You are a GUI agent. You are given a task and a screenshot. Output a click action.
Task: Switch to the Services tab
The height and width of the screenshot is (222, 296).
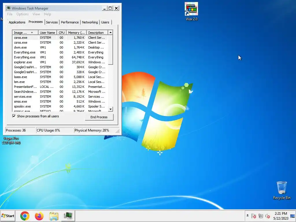click(x=52, y=22)
